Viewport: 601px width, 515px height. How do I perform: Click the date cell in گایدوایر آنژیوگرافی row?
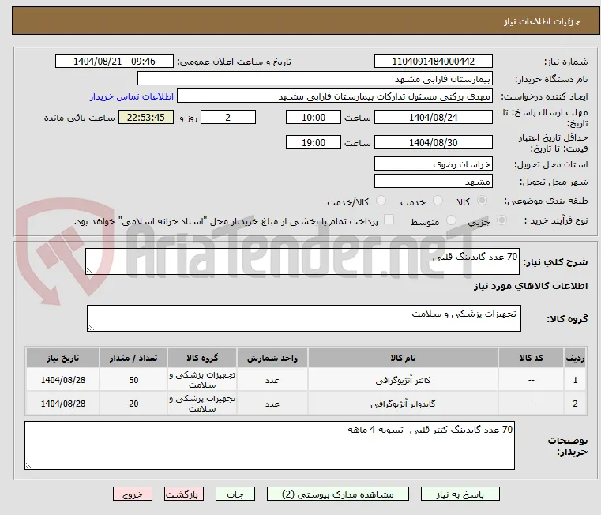point(63,404)
